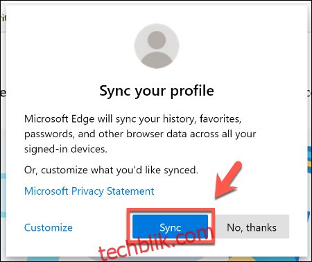Decline syncing with No, thanks
Viewport: 312px width, 262px height.
tap(252, 227)
